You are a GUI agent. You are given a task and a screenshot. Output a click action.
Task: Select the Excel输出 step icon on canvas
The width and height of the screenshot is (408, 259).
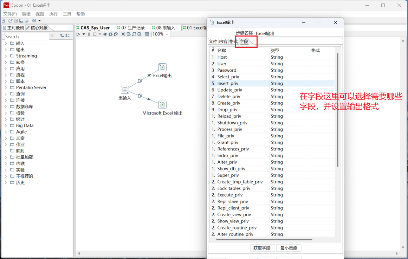(x=162, y=67)
